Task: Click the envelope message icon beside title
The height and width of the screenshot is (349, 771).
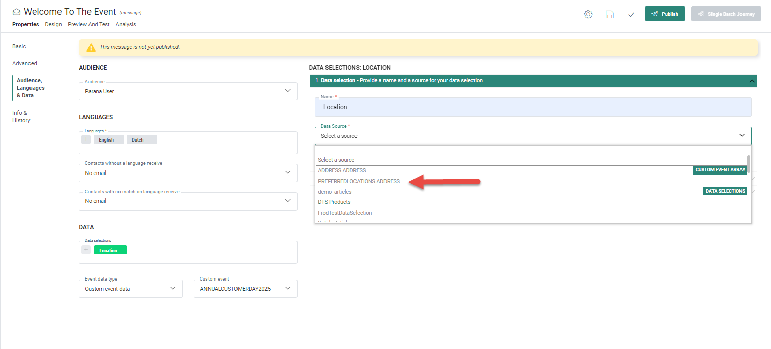Action: coord(17,12)
